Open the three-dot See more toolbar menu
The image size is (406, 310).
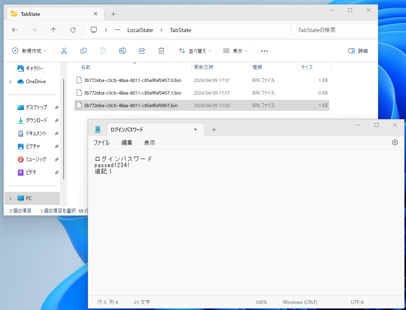pyautogui.click(x=264, y=51)
